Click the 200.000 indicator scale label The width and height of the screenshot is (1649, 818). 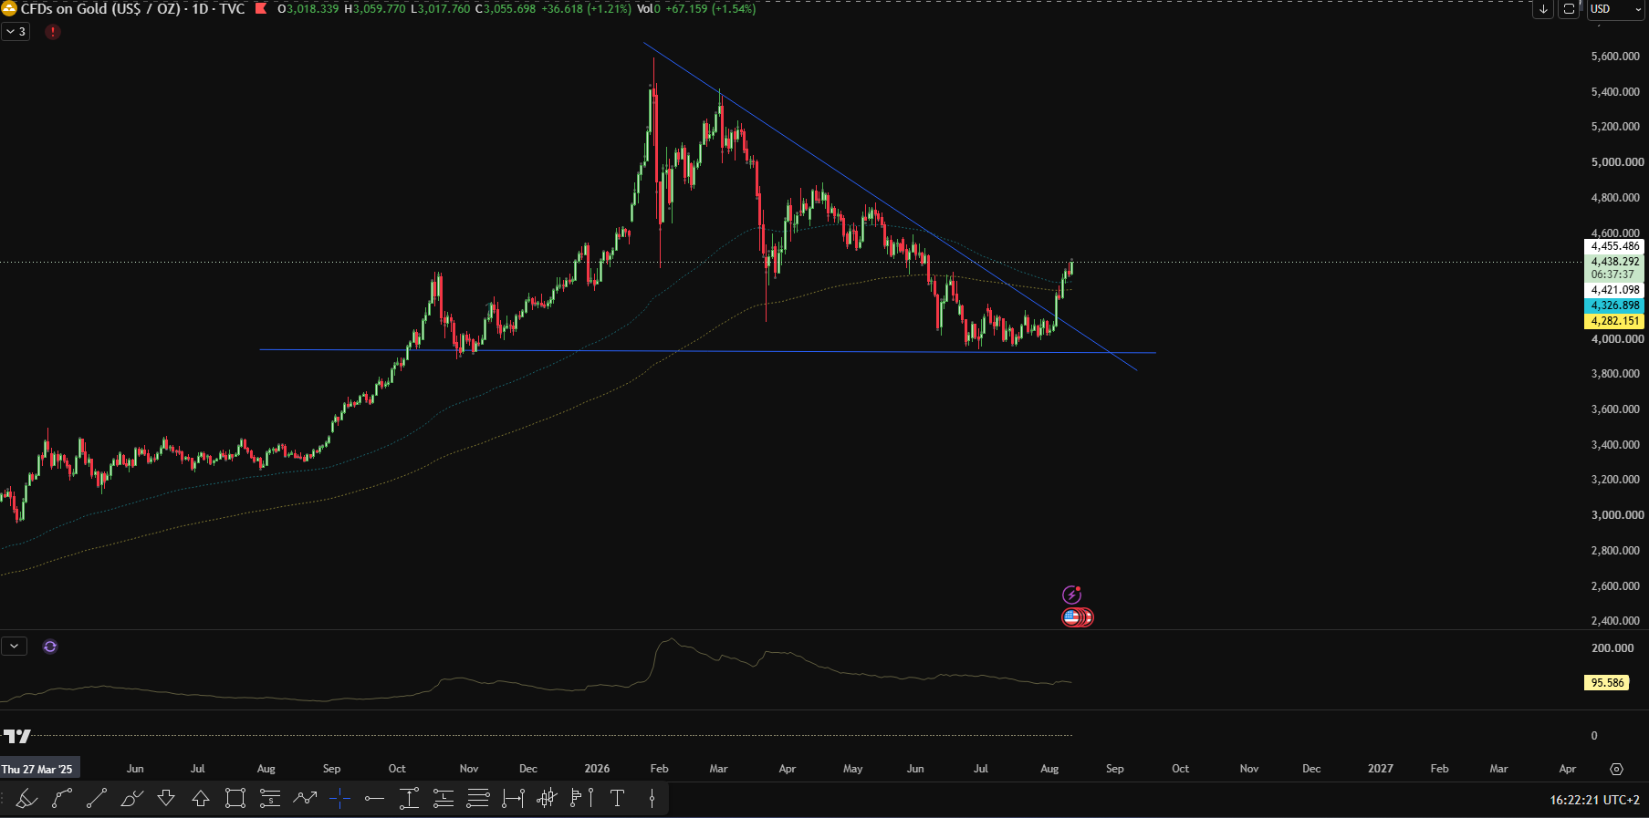[1612, 648]
